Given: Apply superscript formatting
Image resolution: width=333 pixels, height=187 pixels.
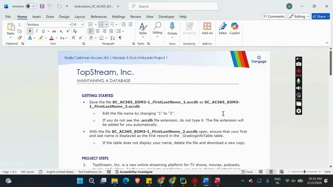Looking at the screenshot, I should 68,31.
